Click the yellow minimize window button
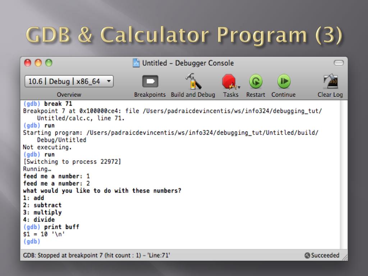368x276 pixels. click(x=38, y=63)
